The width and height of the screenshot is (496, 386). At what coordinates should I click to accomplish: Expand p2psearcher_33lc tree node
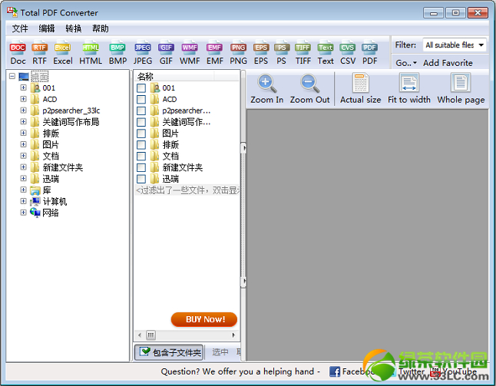coord(23,110)
